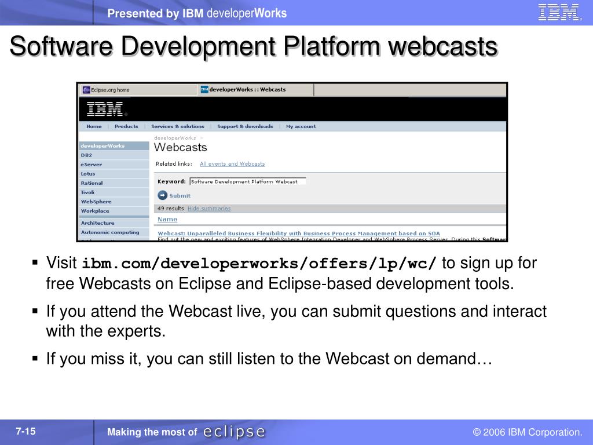Open the Services & solutions menu
The image size is (593, 445).
[178, 126]
